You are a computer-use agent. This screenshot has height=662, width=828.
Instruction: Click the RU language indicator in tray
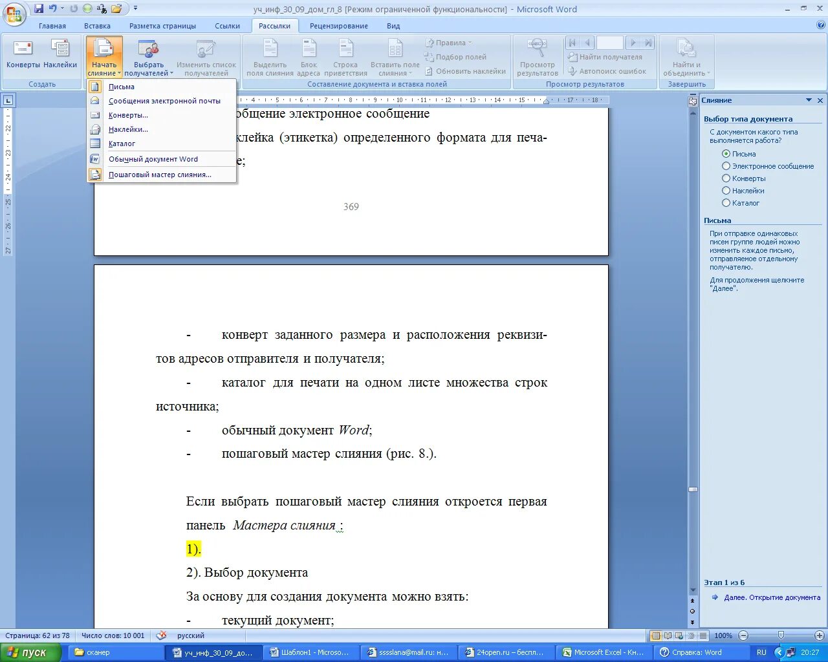761,652
